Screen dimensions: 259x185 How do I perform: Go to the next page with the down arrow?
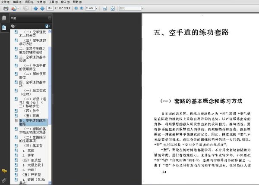[x=42, y=8]
